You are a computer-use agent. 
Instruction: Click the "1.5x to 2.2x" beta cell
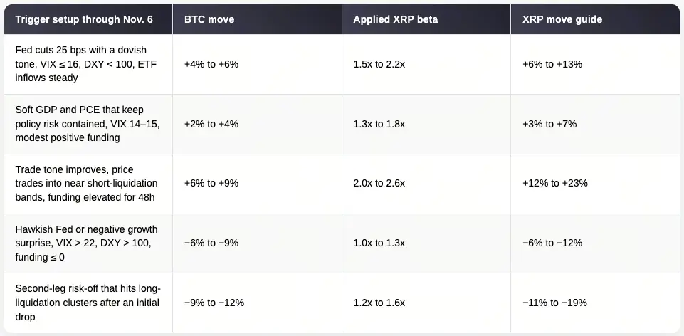point(379,64)
